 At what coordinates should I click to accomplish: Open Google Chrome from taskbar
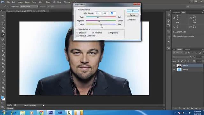point(41,113)
